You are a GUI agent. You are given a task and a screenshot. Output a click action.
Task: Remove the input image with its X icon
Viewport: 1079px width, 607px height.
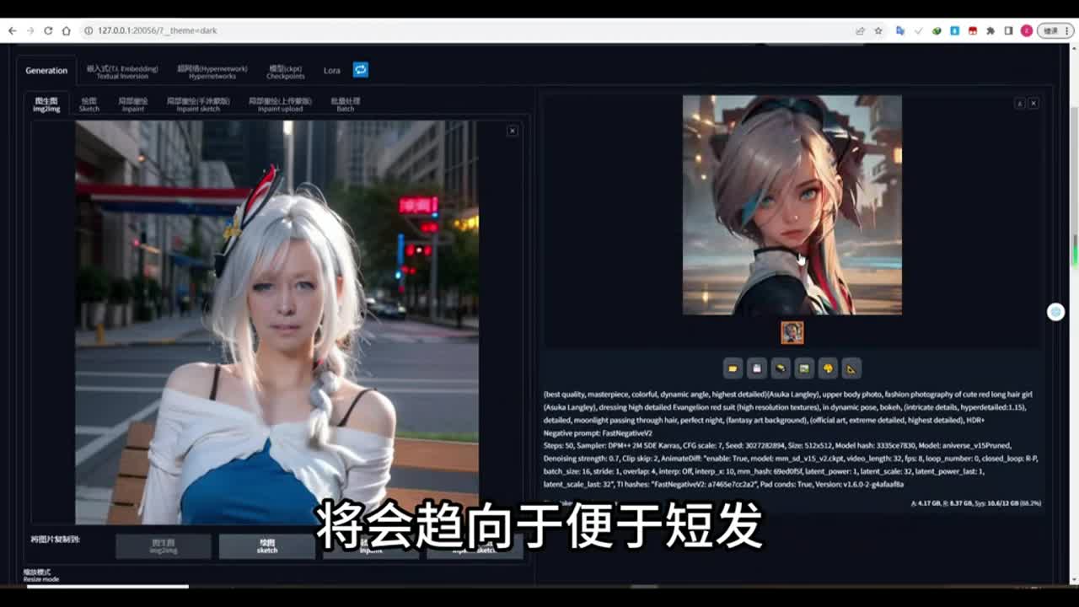(x=512, y=131)
